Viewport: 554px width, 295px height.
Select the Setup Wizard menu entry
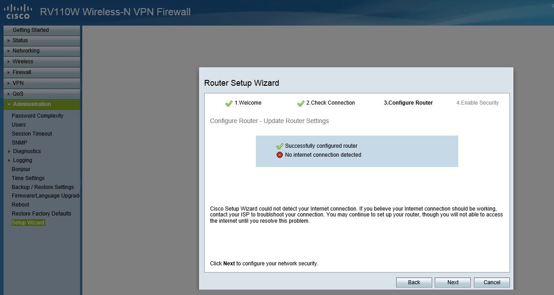[28, 223]
